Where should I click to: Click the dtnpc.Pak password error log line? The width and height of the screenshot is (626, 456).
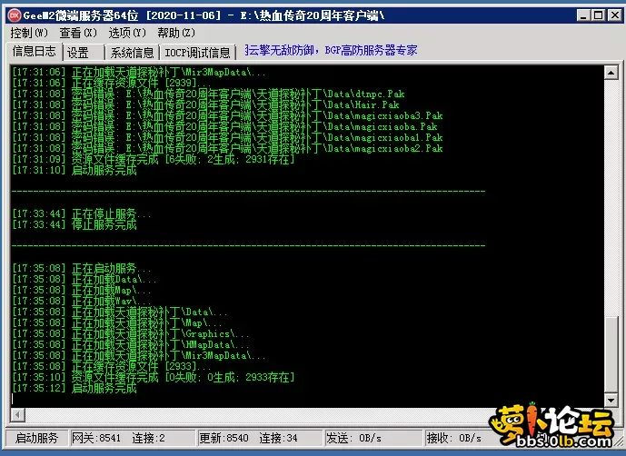208,94
